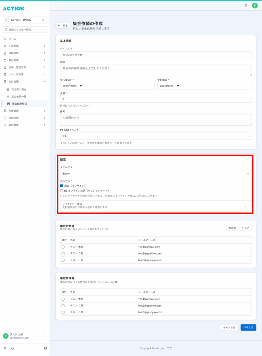The width and height of the screenshot is (262, 356).
Task: Collapse the sidebar with the panel icon
Action: pyautogui.click(x=45, y=348)
